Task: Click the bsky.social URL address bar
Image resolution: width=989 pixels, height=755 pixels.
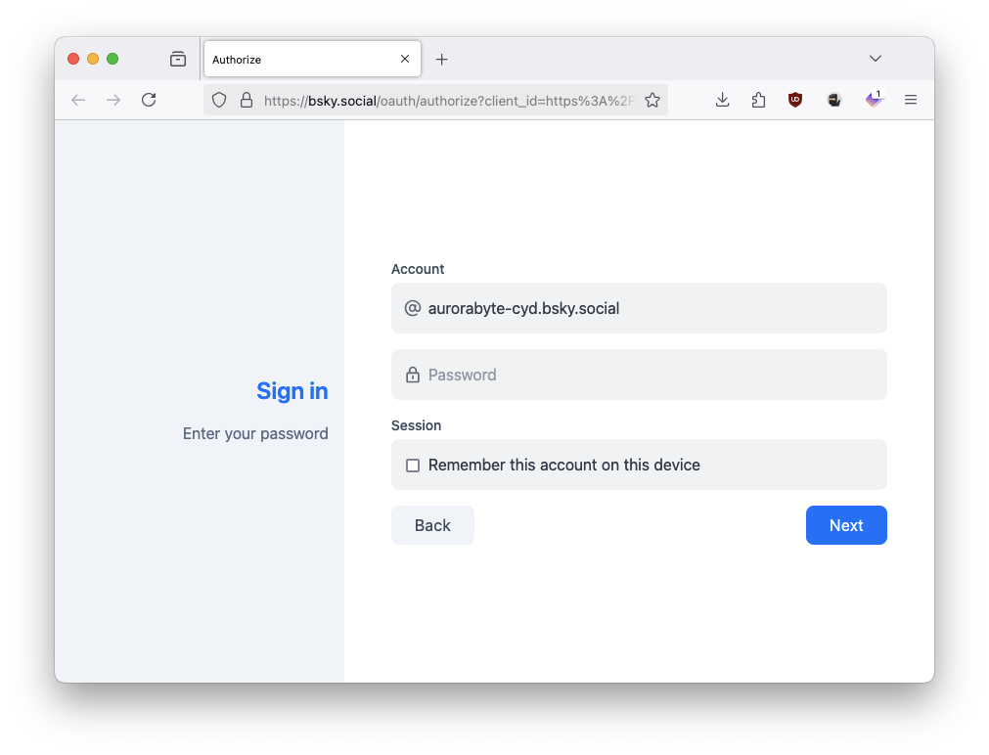Action: tap(450, 100)
